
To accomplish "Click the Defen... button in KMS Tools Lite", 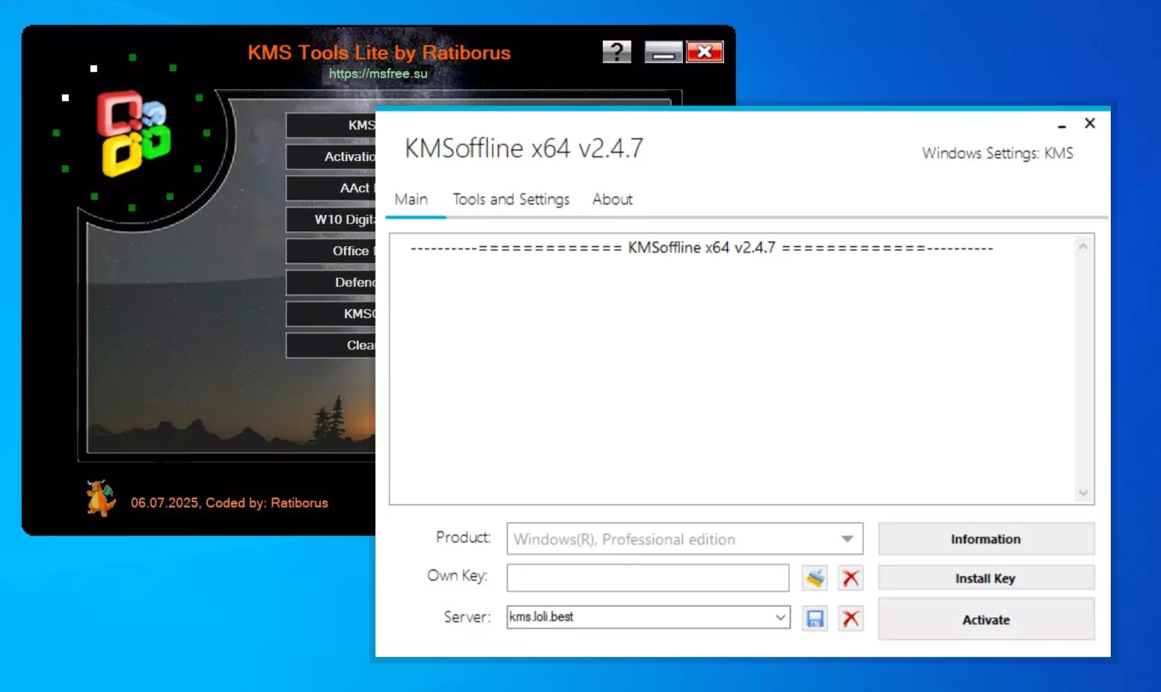I will pyautogui.click(x=331, y=282).
